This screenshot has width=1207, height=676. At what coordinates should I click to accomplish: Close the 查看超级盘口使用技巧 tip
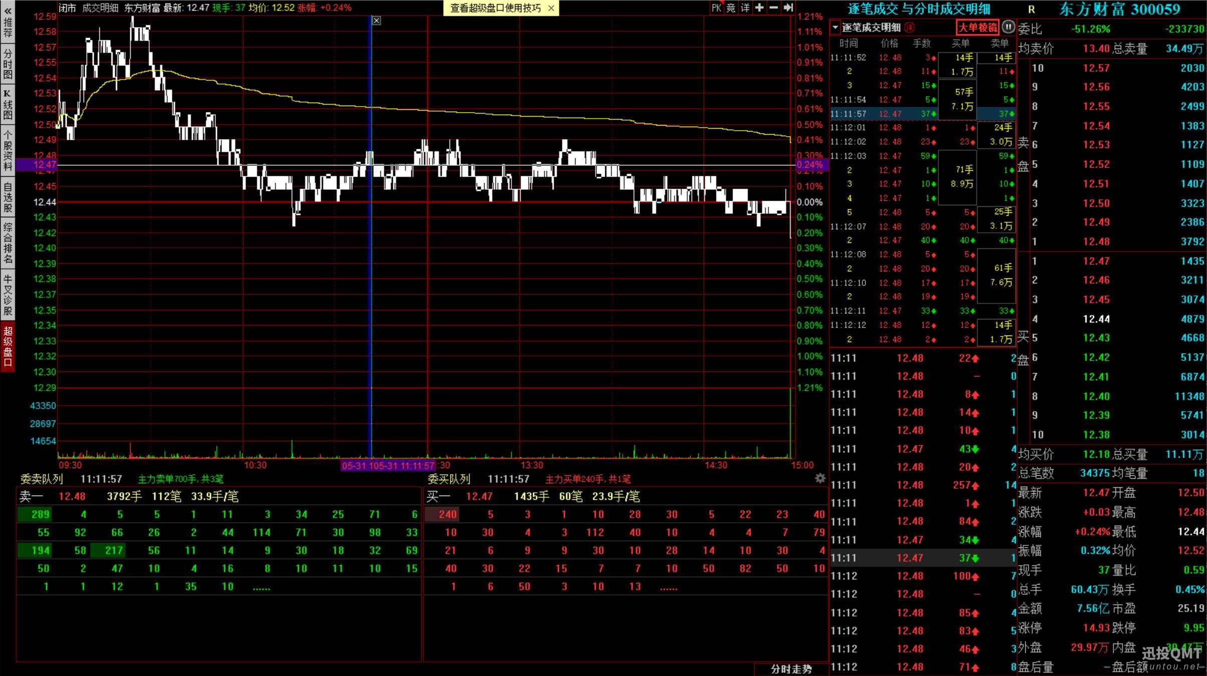pyautogui.click(x=551, y=8)
